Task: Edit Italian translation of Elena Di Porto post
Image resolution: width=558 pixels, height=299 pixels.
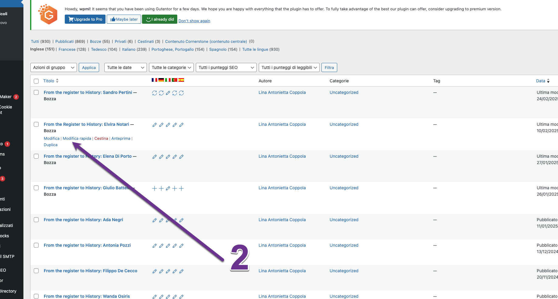Action: (168, 157)
